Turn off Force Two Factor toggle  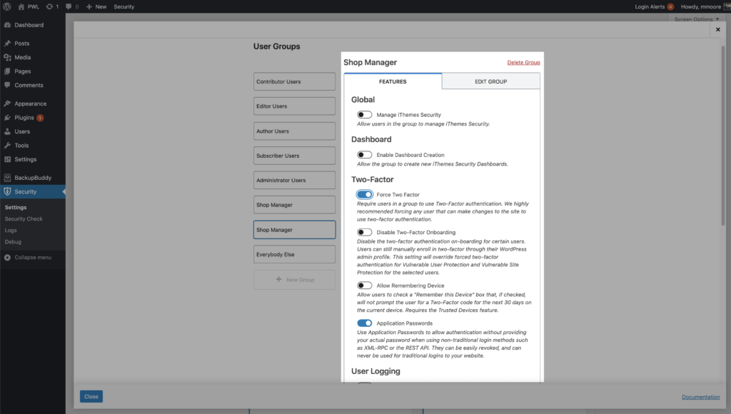pyautogui.click(x=365, y=194)
